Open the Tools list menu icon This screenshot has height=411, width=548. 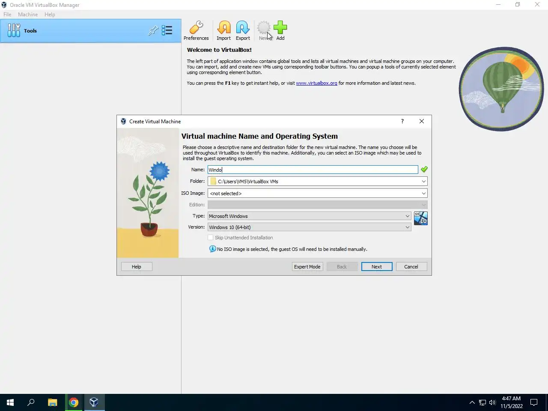tap(167, 30)
